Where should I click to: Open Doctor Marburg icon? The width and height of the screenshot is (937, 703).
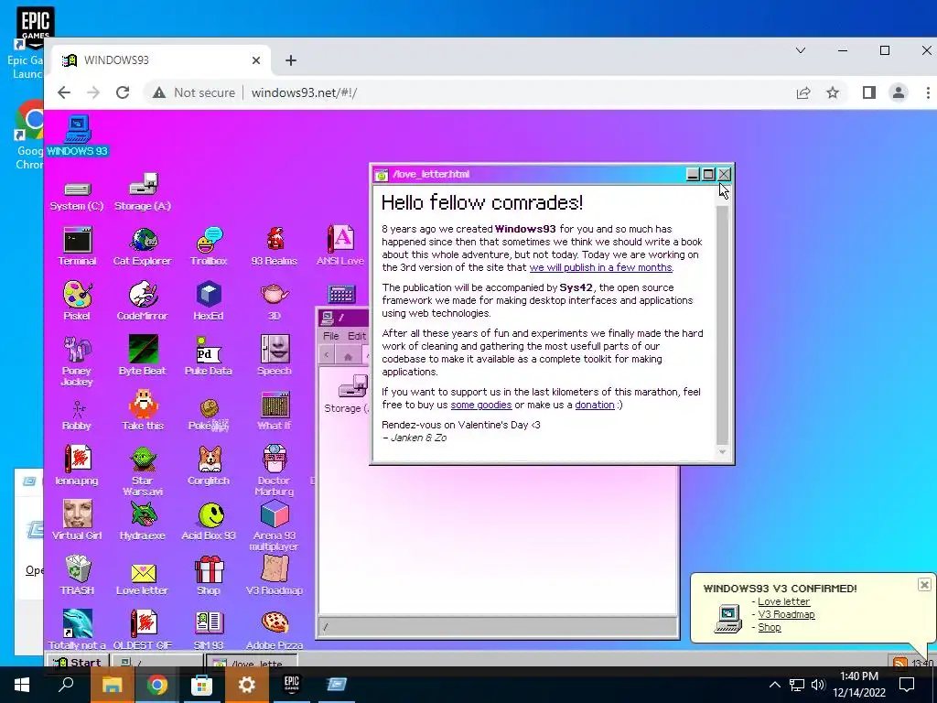click(x=275, y=470)
